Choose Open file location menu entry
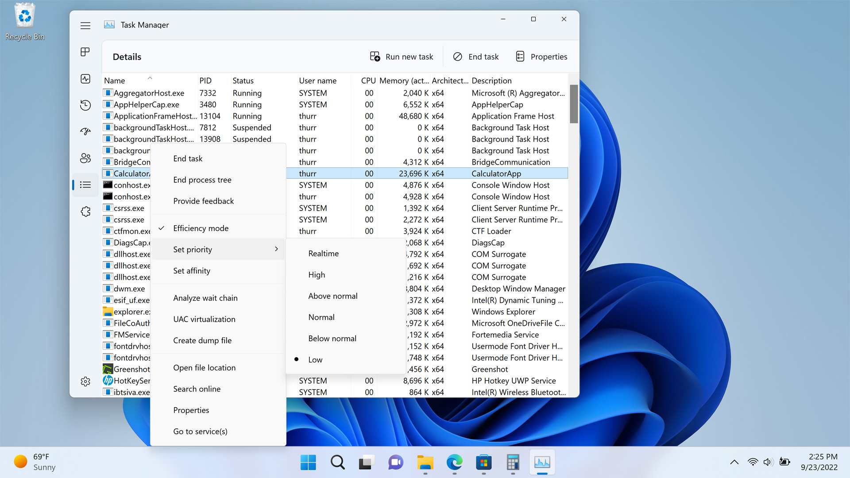The image size is (850, 478). (204, 368)
